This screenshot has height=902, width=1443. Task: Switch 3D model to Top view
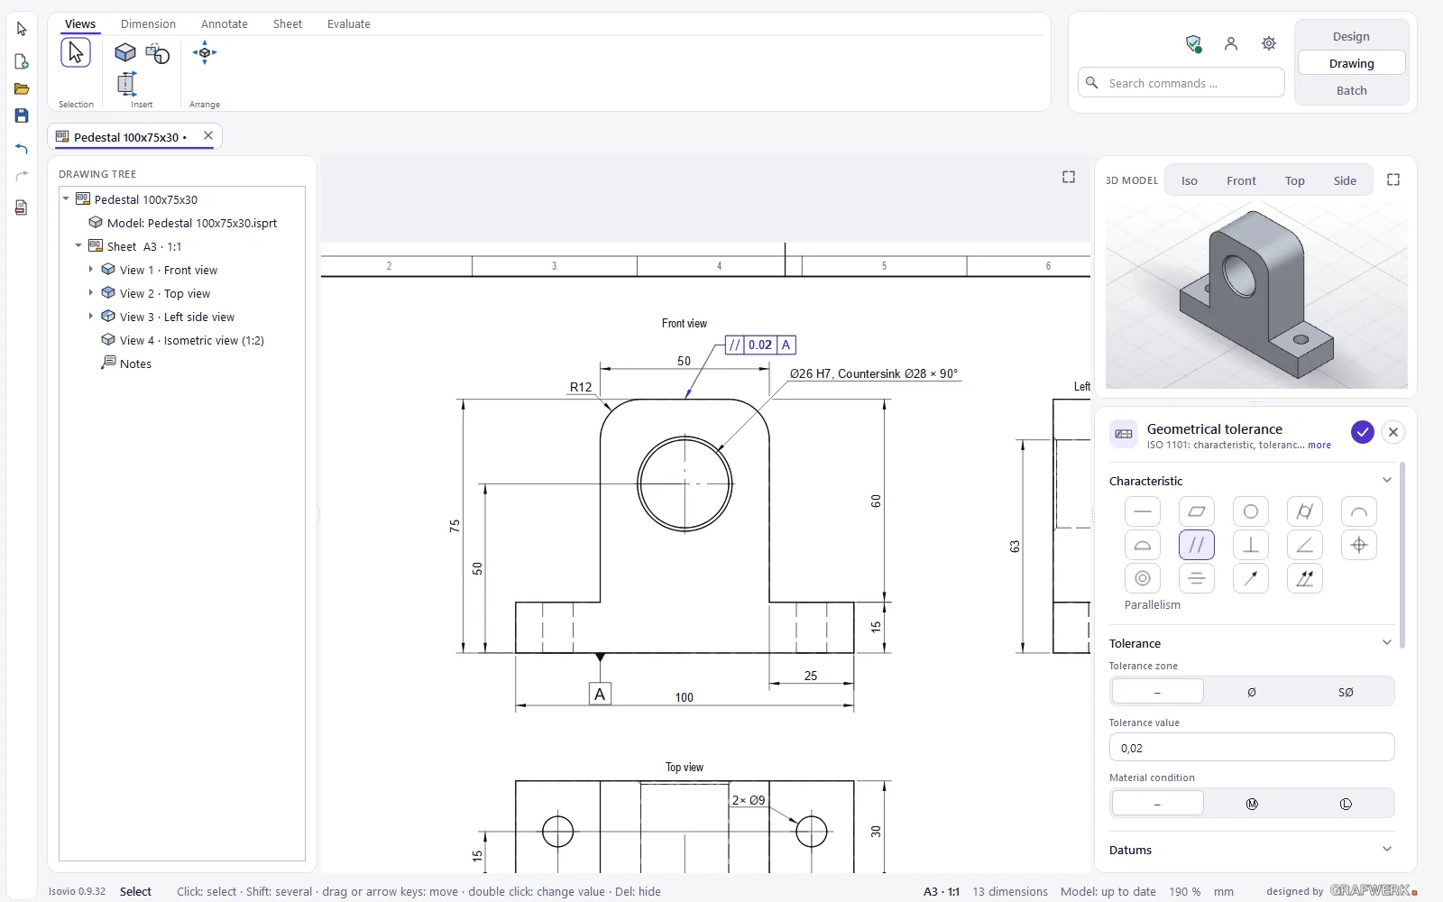tap(1295, 180)
